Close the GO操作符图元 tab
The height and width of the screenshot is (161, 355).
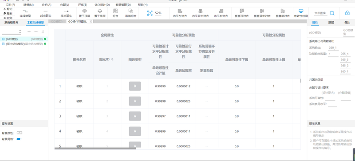[91, 22]
